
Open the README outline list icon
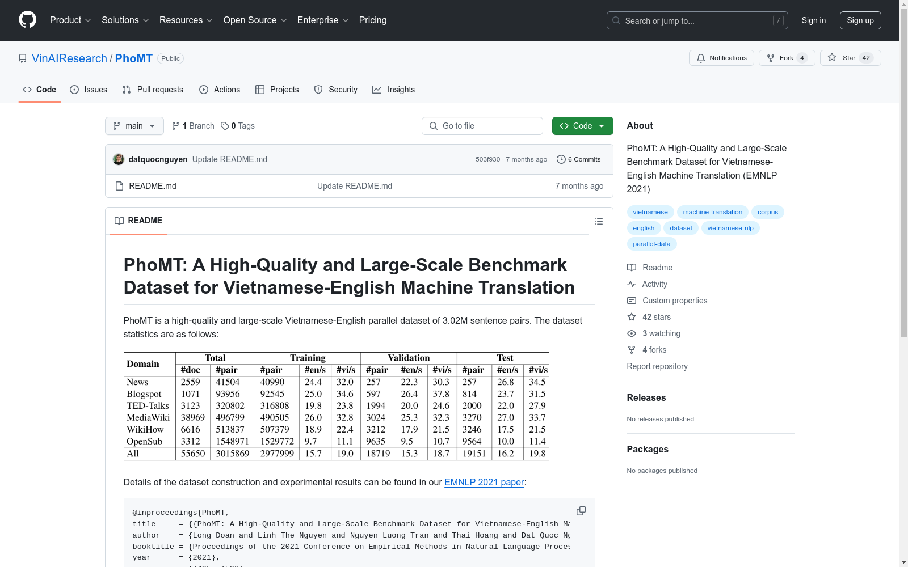point(599,221)
